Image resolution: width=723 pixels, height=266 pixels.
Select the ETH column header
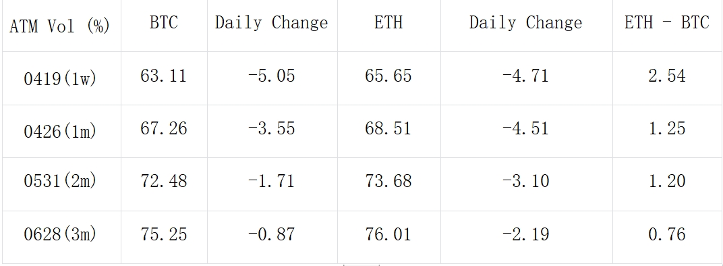coord(388,26)
